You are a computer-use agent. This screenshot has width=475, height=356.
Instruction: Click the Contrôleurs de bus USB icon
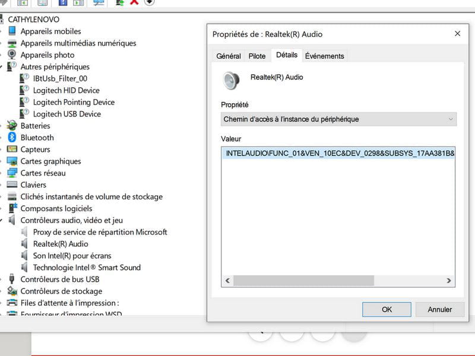click(x=12, y=279)
